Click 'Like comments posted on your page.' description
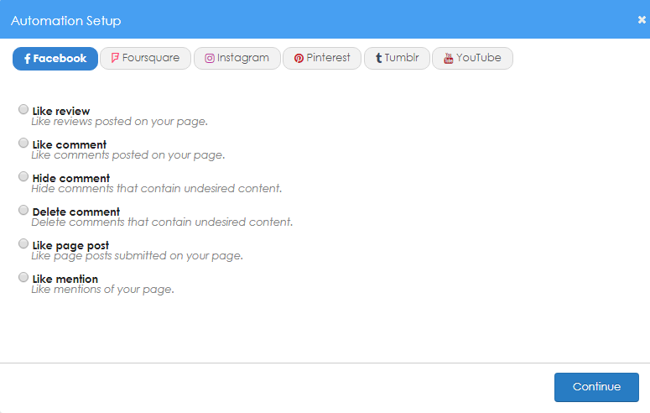The width and height of the screenshot is (650, 413). click(x=128, y=155)
